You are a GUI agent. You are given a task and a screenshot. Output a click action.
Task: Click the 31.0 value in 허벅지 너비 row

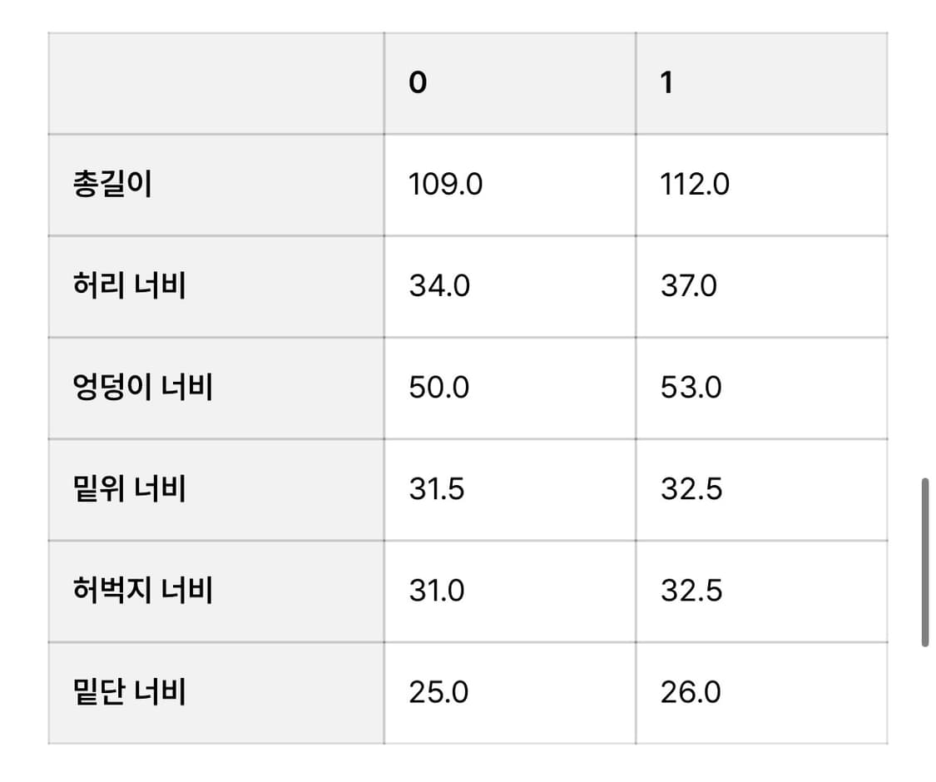click(437, 591)
